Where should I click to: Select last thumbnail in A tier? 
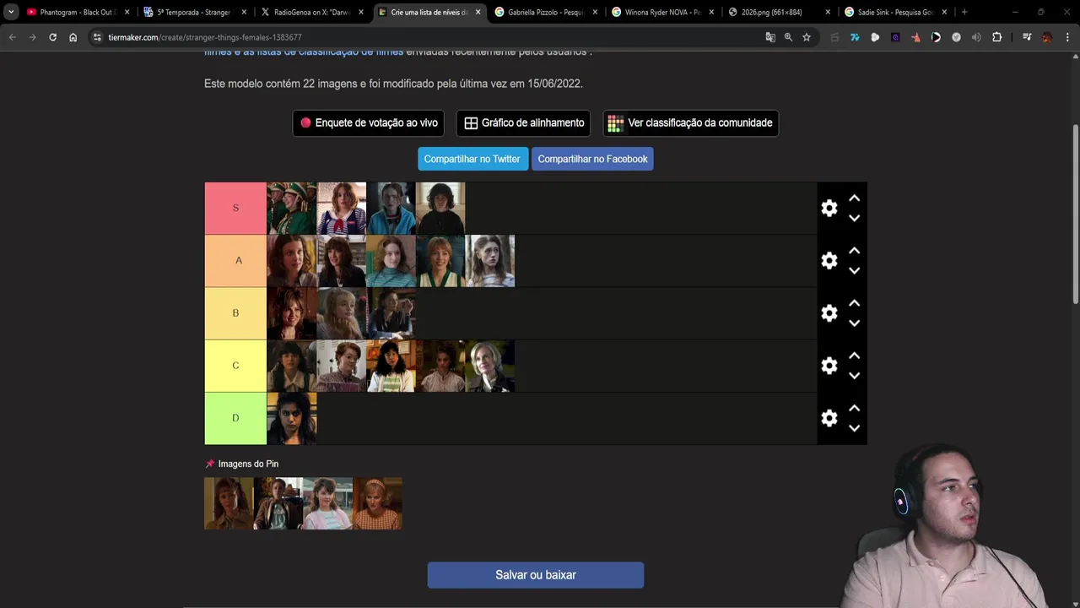tap(490, 260)
